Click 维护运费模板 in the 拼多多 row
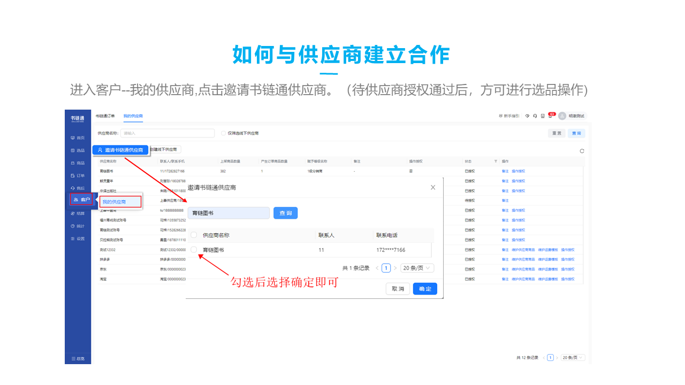The image size is (685, 385). point(547,259)
